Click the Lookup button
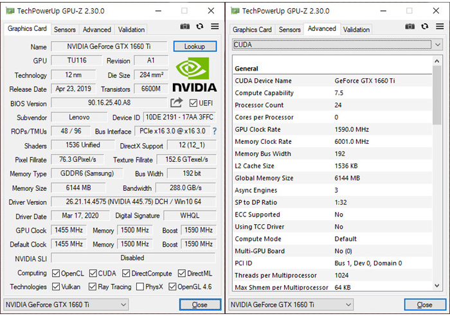This screenshot has width=450, height=316. click(195, 46)
